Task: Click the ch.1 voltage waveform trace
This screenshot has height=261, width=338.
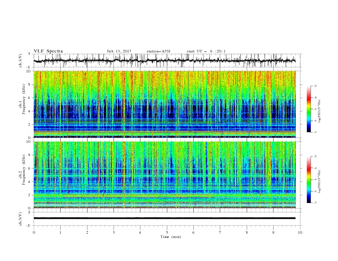Action: coord(164,61)
